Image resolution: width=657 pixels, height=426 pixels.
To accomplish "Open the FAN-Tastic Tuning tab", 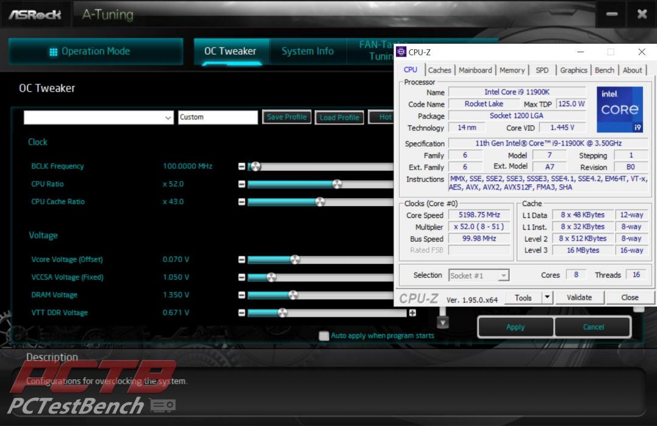I will 371,50.
